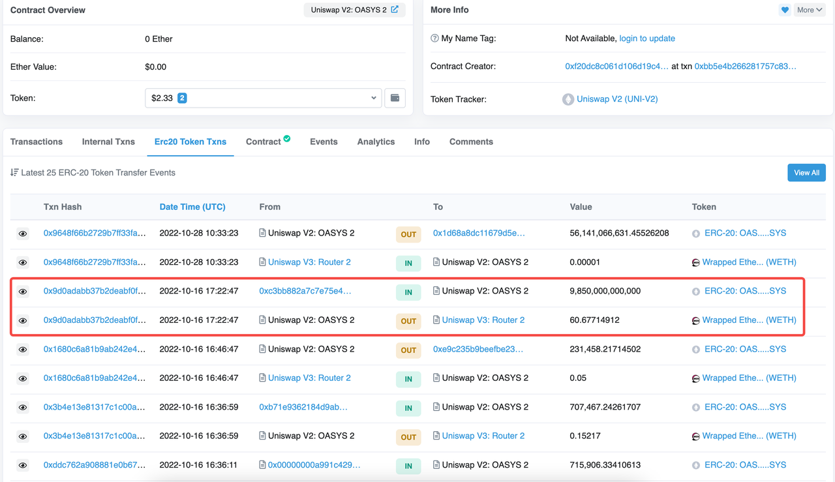Viewport: 835px width, 482px height.
Task: Toggle eye icon for the 0xddc762a908881e0b67 row
Action: point(23,465)
